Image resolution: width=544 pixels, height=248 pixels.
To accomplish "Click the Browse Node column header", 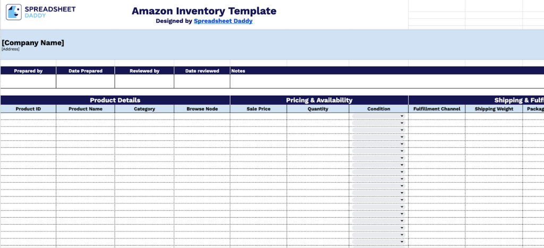I will [x=202, y=109].
